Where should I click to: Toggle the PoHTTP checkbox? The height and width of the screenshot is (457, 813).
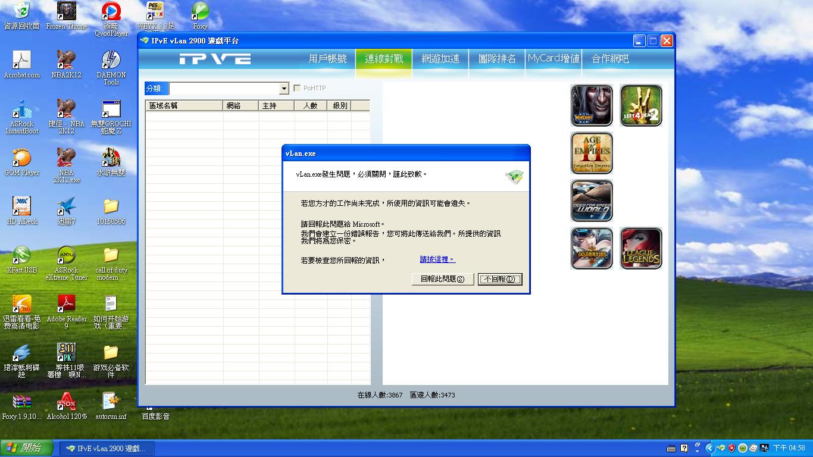coord(297,88)
